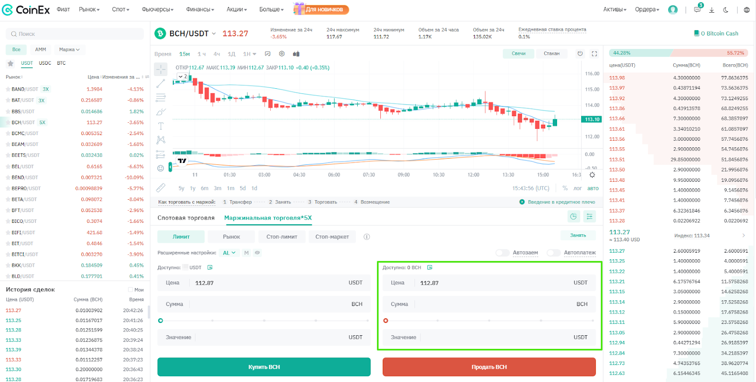Expand chart to fullscreen
Viewport: 756px width, 382px height.
pyautogui.click(x=594, y=53)
